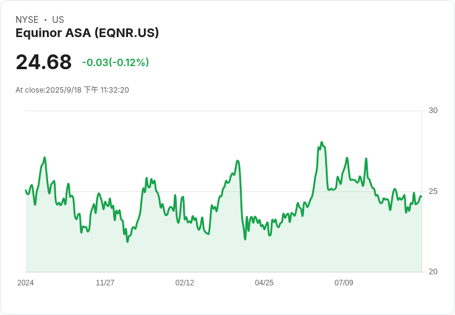Select the 25 y-axis label
The image size is (455, 315).
pyautogui.click(x=433, y=191)
